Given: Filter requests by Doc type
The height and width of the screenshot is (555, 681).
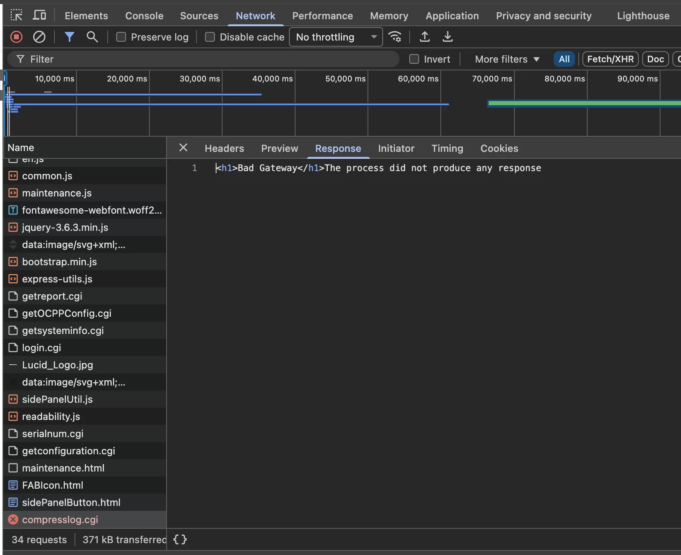Looking at the screenshot, I should tap(656, 59).
